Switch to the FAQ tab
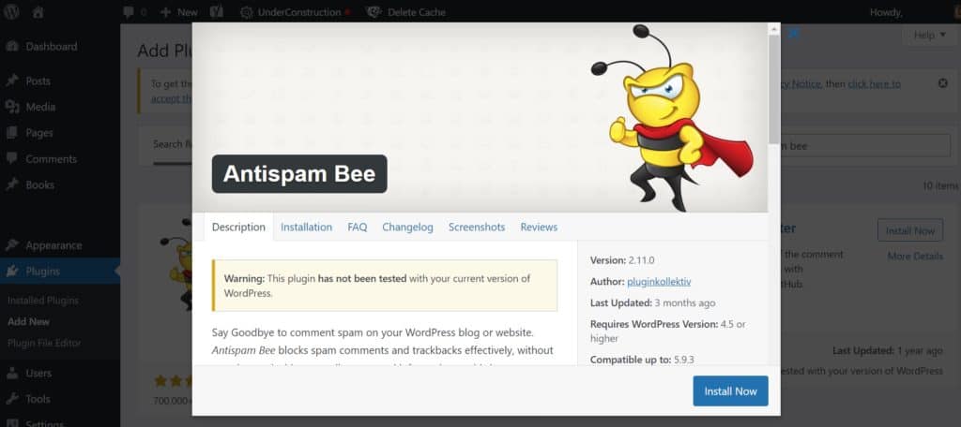This screenshot has width=961, height=427. pyautogui.click(x=358, y=227)
